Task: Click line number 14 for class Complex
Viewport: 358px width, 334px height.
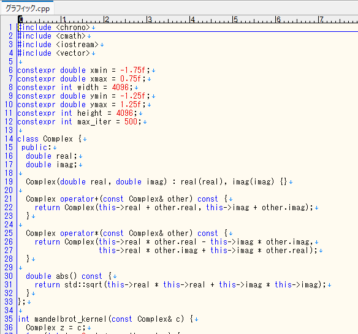Action: [x=9, y=139]
